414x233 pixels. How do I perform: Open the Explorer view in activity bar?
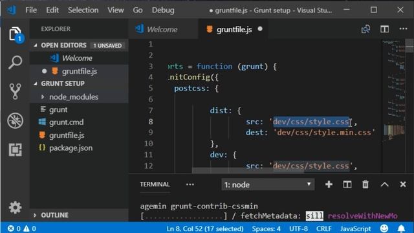coord(16,34)
